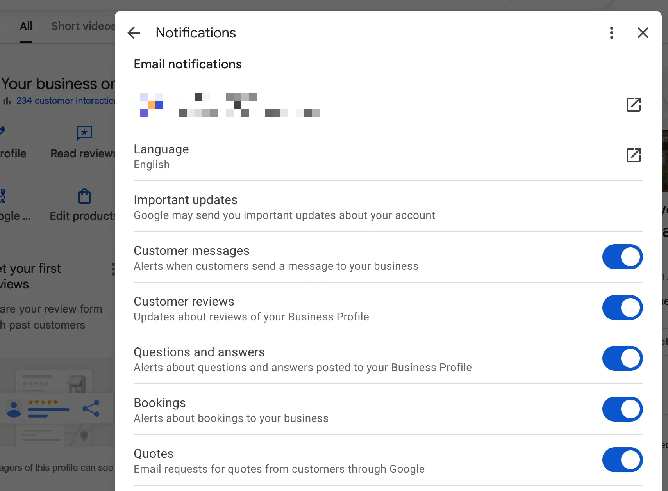
Task: Toggle Questions and answers alerts
Action: (x=622, y=358)
